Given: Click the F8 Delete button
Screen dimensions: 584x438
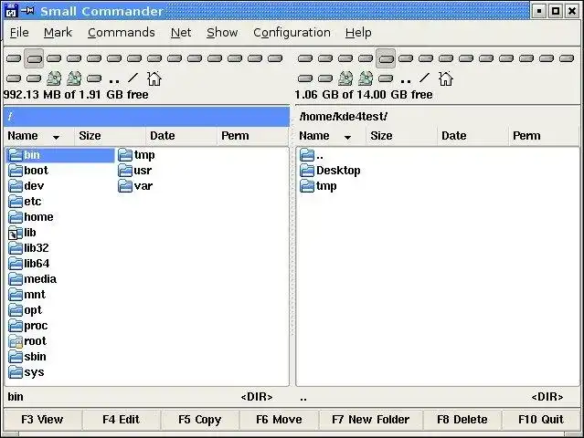Looking at the screenshot, I should (462, 420).
